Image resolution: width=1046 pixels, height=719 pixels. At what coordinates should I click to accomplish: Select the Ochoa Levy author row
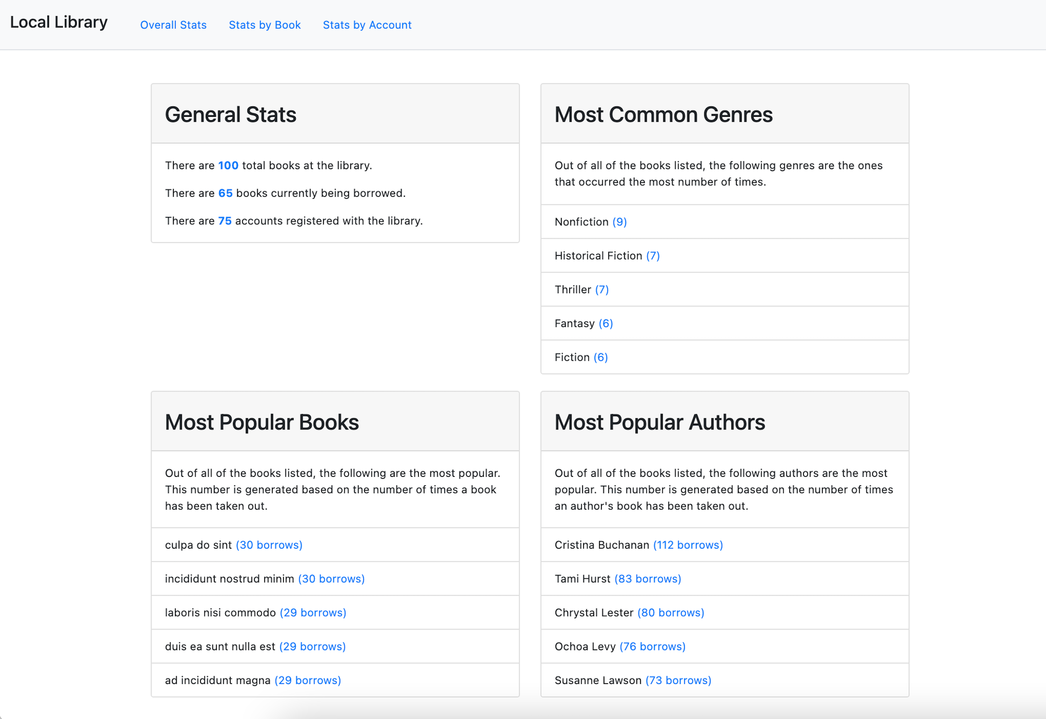(x=724, y=646)
